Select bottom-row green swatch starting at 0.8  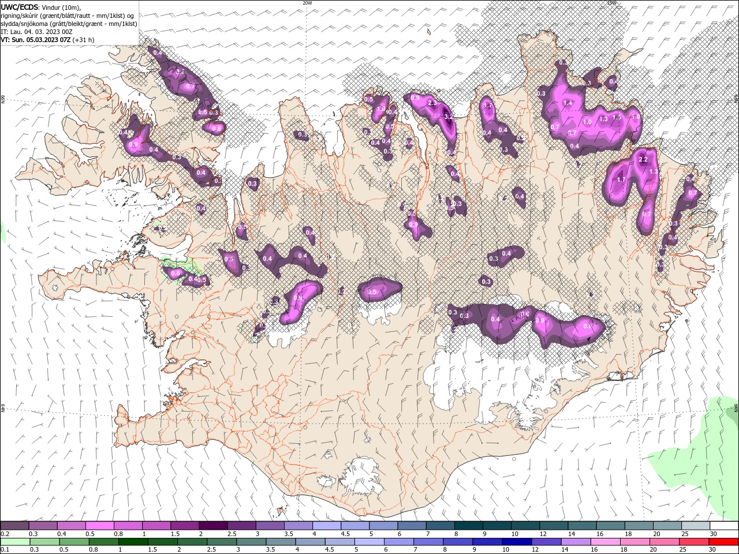(104, 542)
